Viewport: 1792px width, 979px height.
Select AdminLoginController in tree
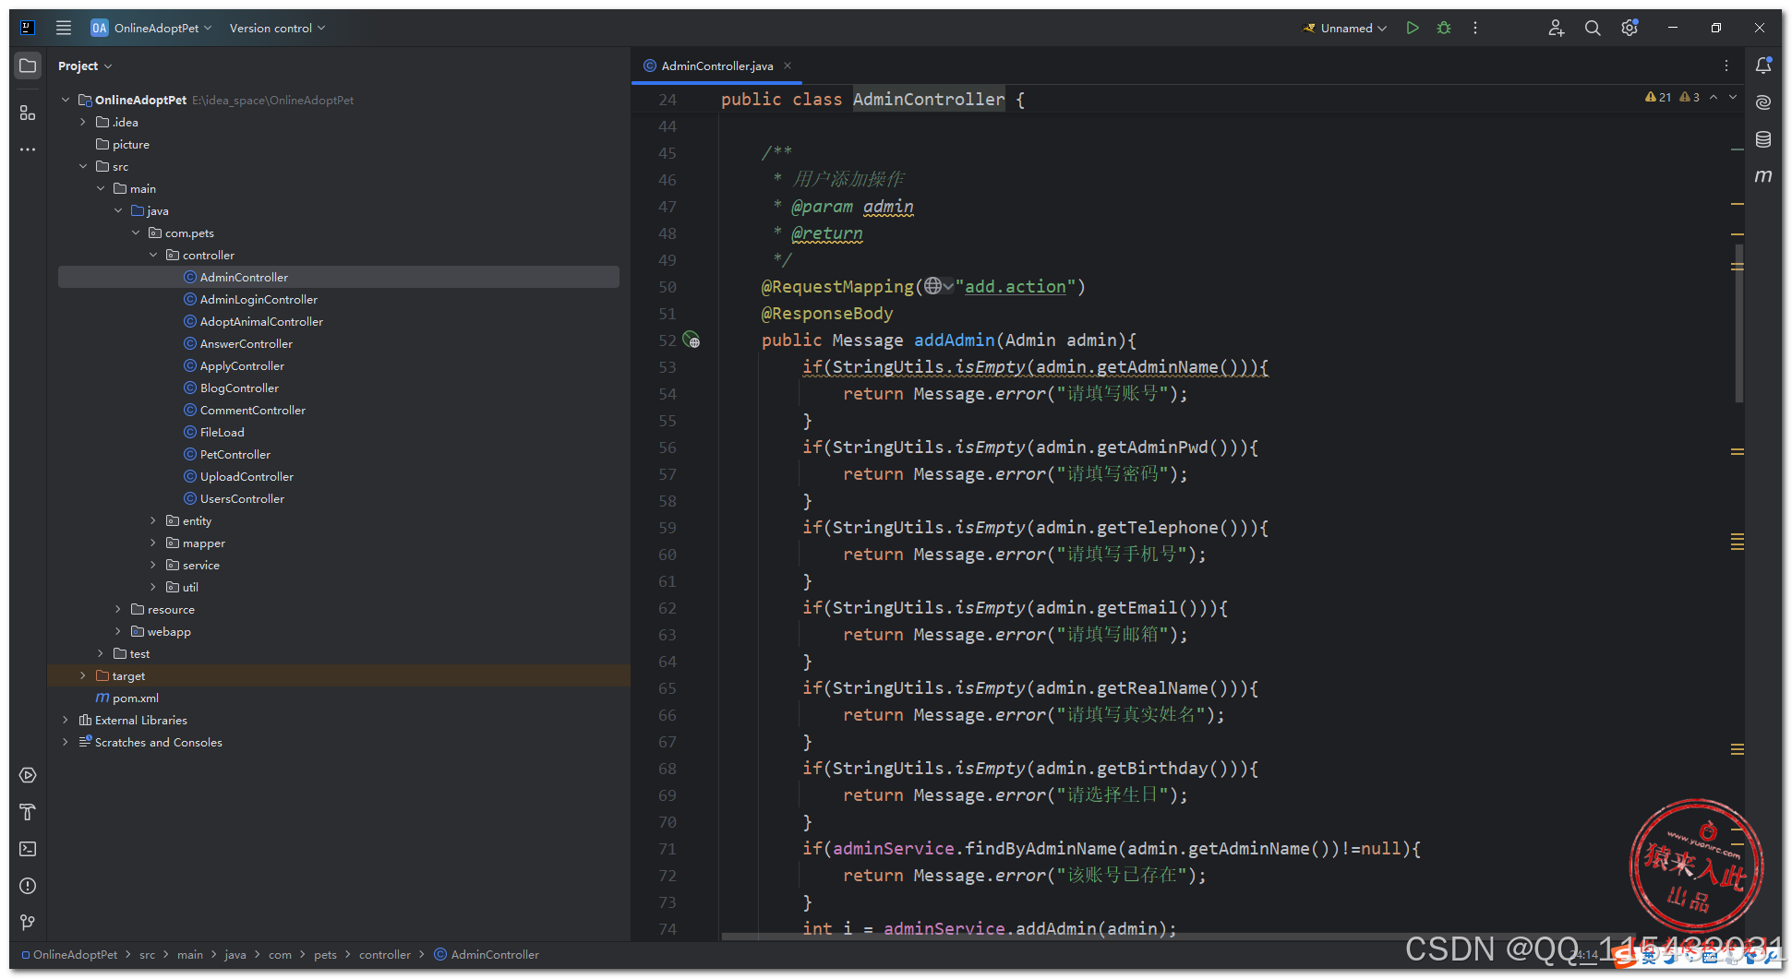259,299
